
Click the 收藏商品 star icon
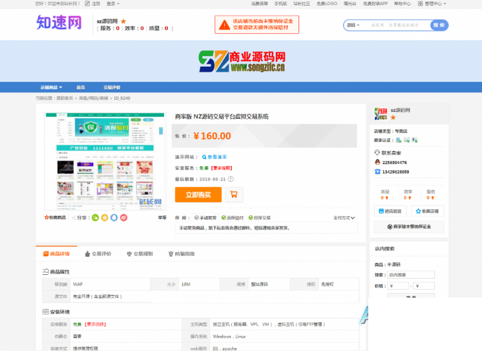click(x=47, y=218)
